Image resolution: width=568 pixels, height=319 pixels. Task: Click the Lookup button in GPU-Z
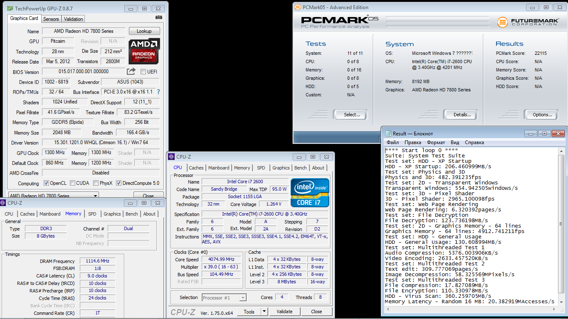(x=144, y=31)
